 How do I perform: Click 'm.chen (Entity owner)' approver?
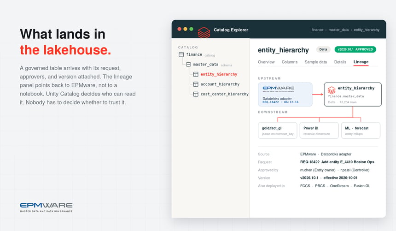[318, 170]
